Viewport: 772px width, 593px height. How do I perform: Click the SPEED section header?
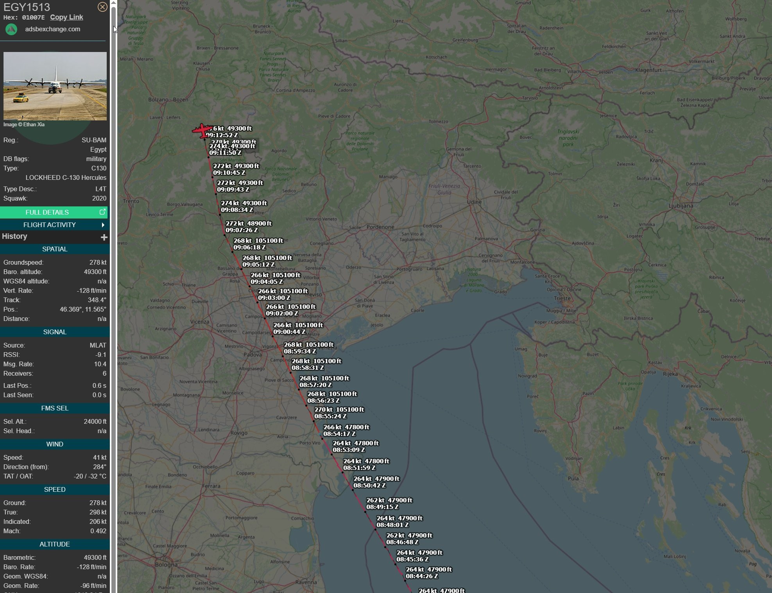coord(55,489)
